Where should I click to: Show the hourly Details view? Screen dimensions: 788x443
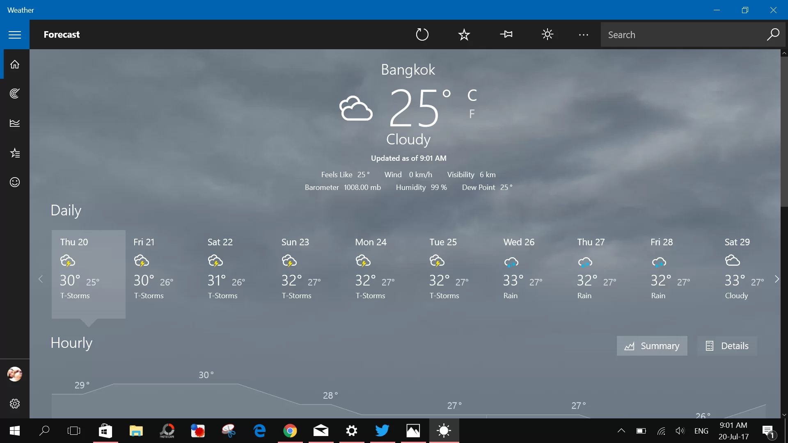coord(727,346)
